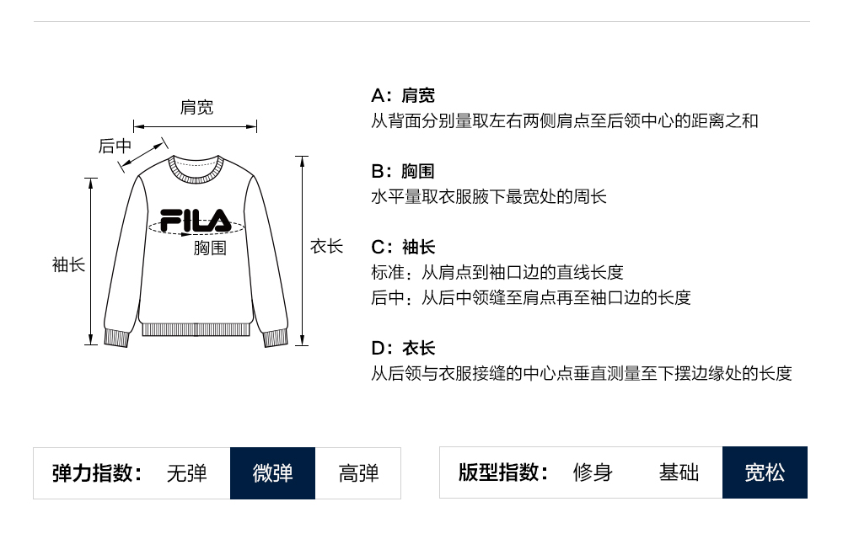Click the B: 胸围 heading

[403, 172]
